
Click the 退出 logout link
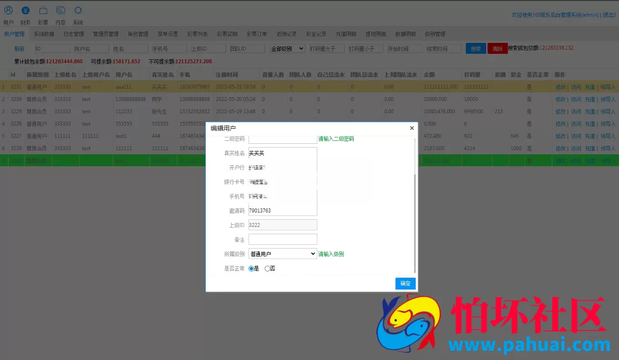click(x=609, y=15)
